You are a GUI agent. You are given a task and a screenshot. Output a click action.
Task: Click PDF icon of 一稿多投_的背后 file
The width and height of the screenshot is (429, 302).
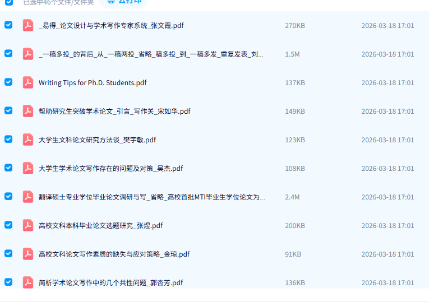click(28, 54)
